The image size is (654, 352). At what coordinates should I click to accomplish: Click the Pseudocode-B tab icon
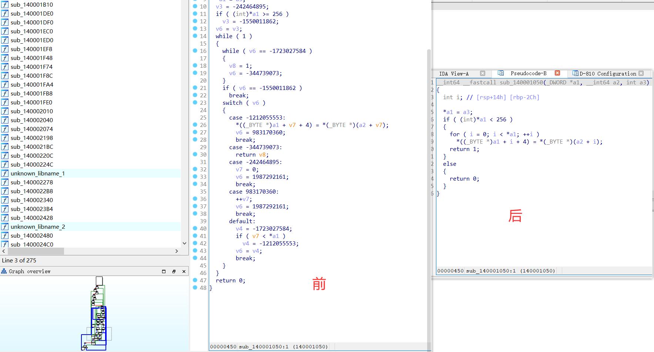[x=501, y=73]
